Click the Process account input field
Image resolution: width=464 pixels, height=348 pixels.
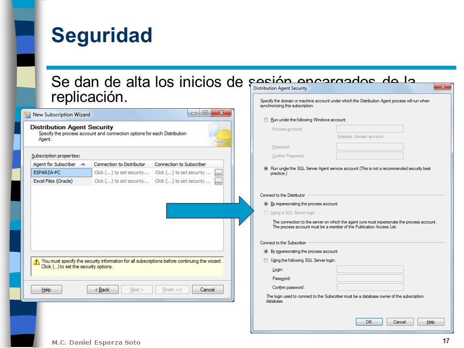tap(370, 129)
